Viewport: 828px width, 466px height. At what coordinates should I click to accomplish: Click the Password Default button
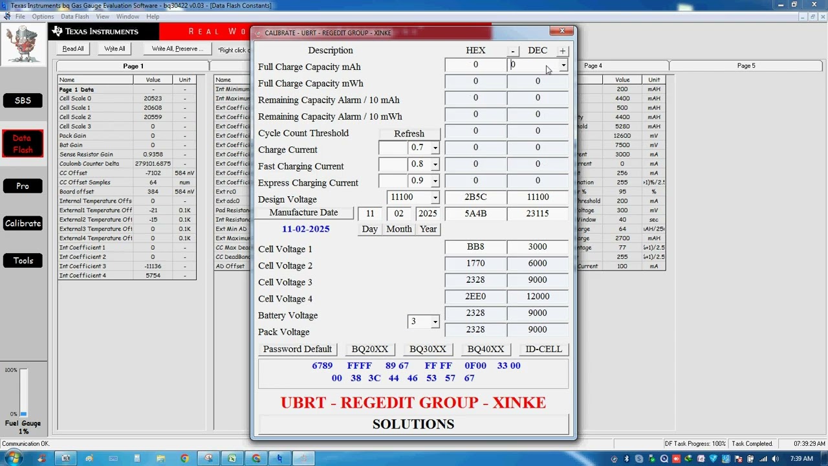pyautogui.click(x=298, y=349)
